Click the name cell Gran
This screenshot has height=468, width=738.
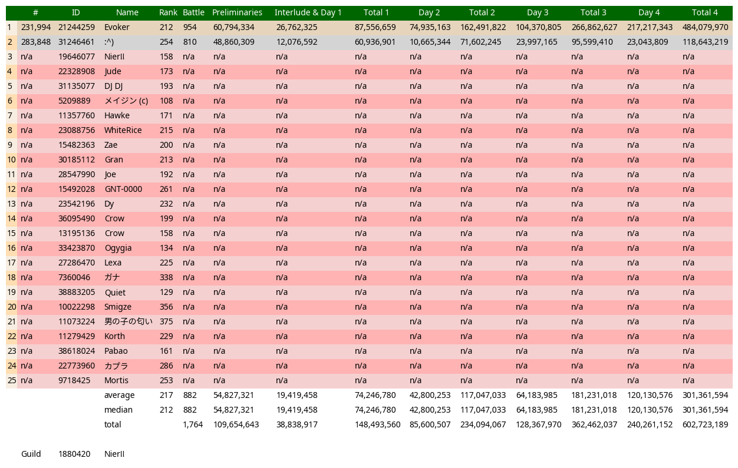[114, 160]
